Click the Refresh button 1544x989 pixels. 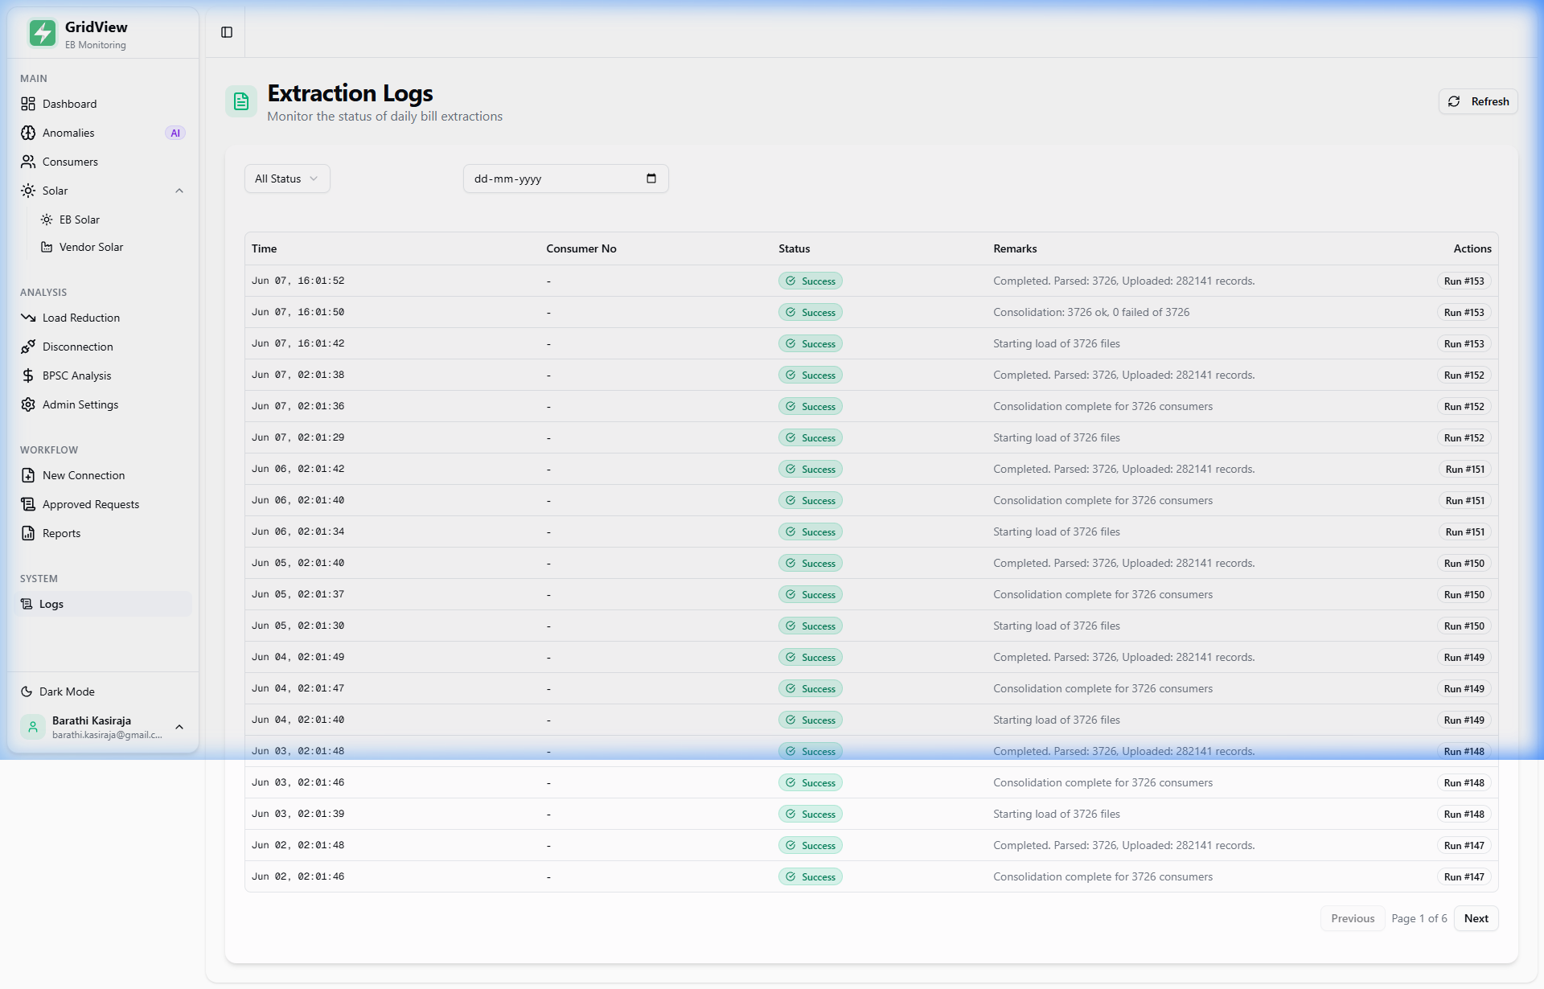[x=1478, y=101]
